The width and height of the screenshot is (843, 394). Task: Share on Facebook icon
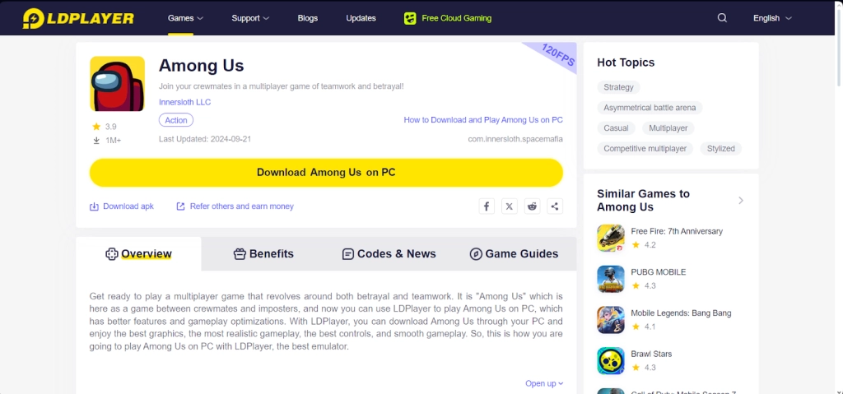(x=487, y=206)
